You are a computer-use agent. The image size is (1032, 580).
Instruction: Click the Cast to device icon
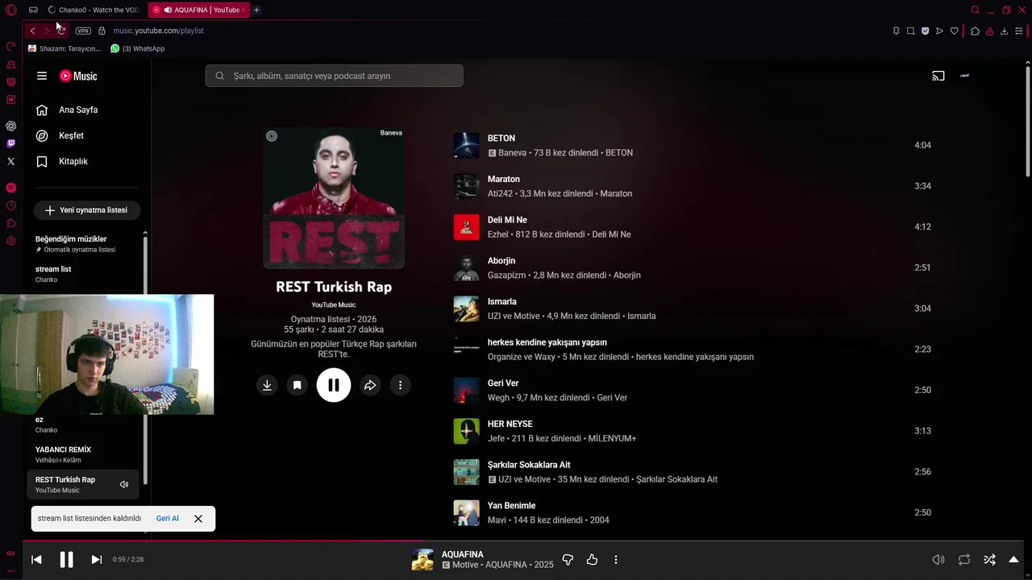click(x=938, y=76)
